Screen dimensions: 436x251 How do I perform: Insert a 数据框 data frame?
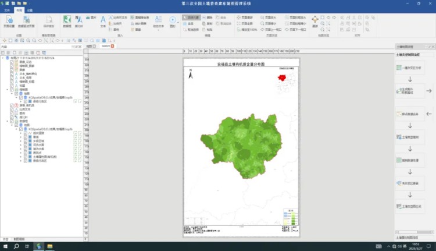(67, 22)
